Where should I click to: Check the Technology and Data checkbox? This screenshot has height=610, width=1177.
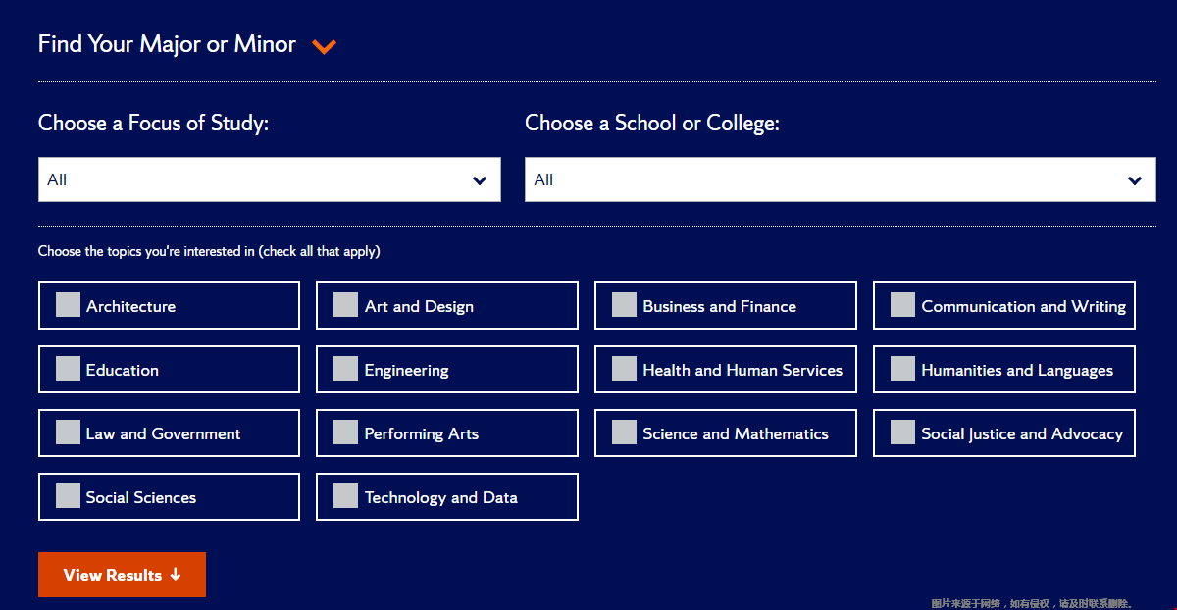click(x=345, y=496)
